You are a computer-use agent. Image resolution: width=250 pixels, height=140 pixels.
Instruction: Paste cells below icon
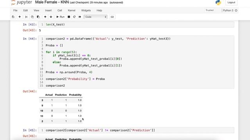[x=38, y=17]
